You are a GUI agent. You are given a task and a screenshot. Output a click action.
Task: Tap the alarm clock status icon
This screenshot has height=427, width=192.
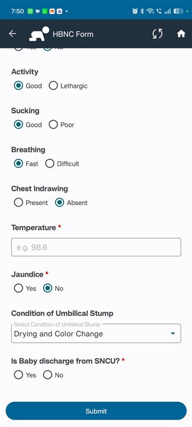pyautogui.click(x=135, y=11)
